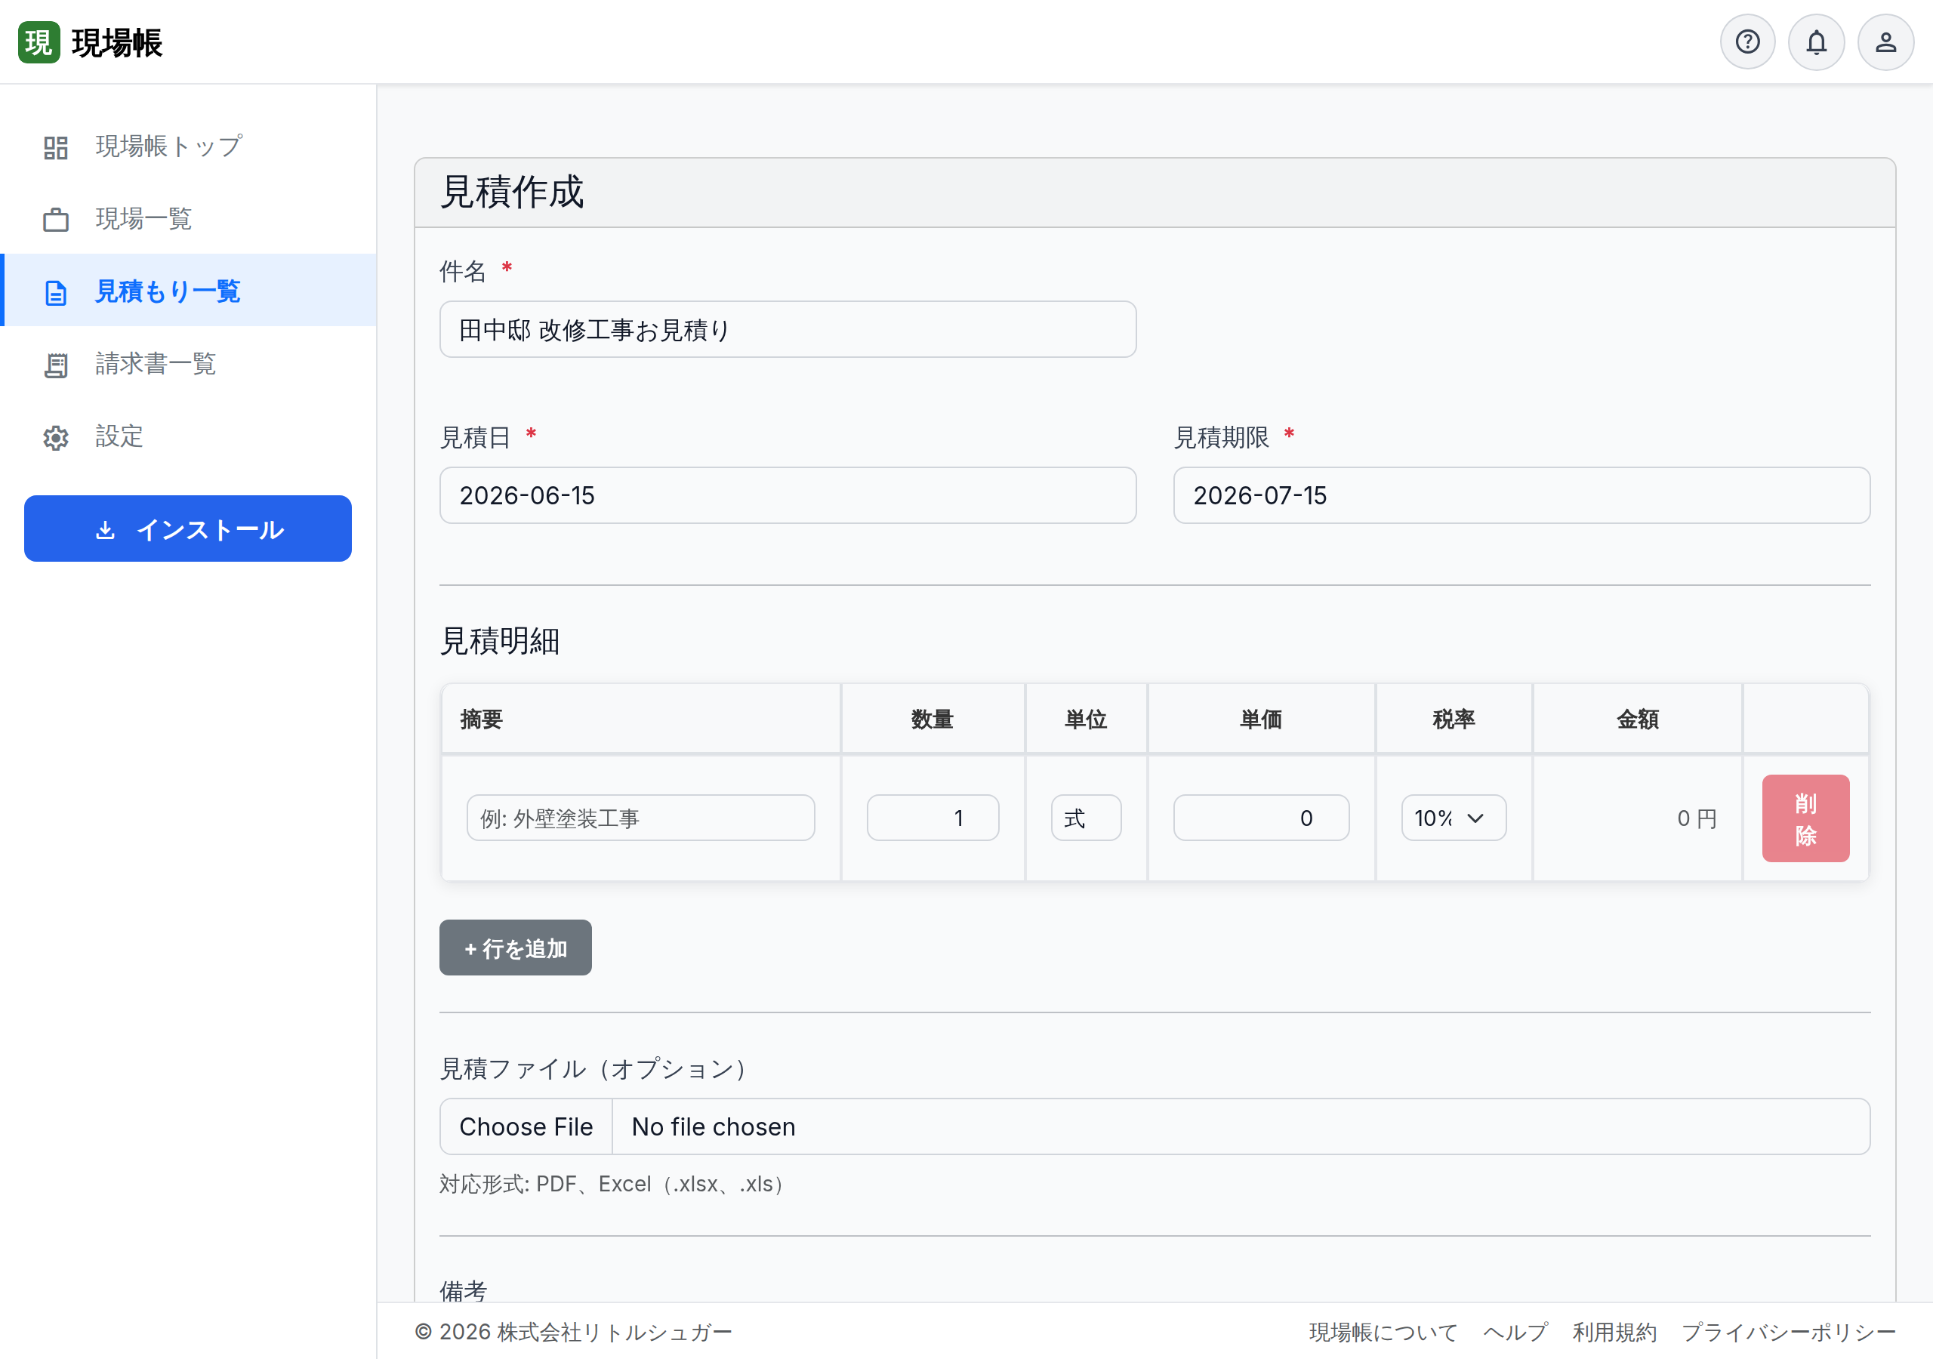Open 請求書一覧 in the sidebar
The image size is (1933, 1359).
[x=189, y=364]
